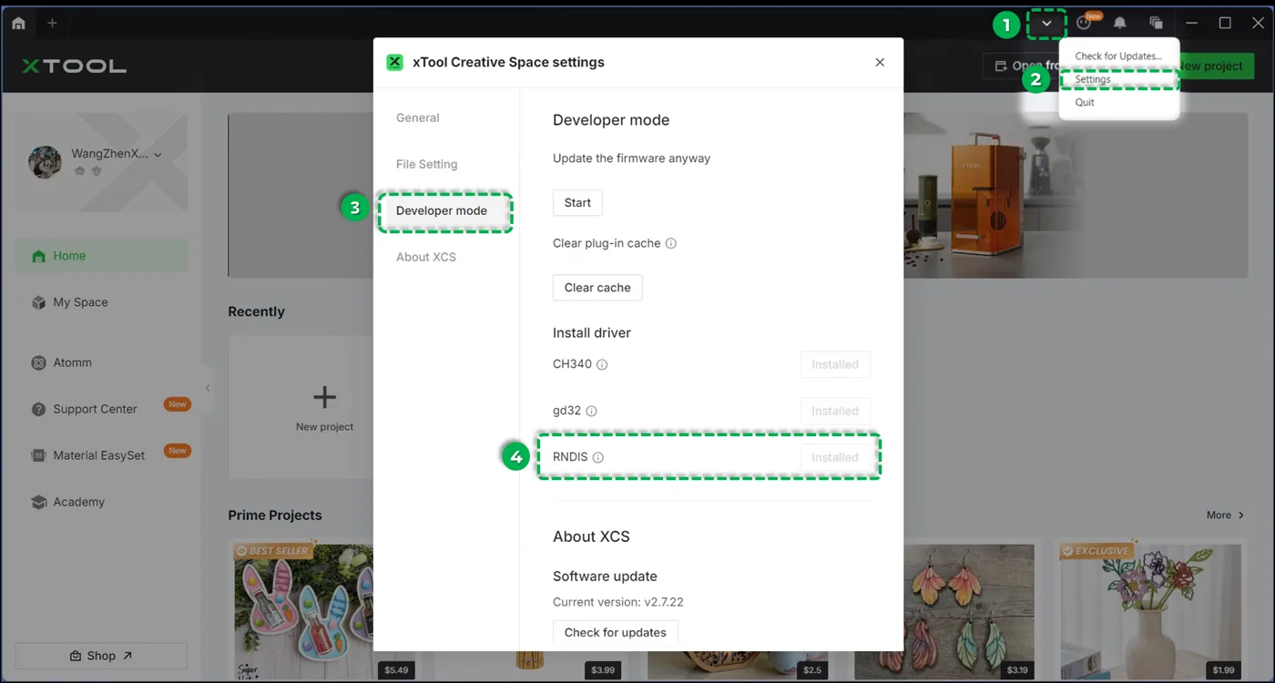Click the Installed button for CH340 driver
Screen dimensions: 1275x683
(x=835, y=364)
